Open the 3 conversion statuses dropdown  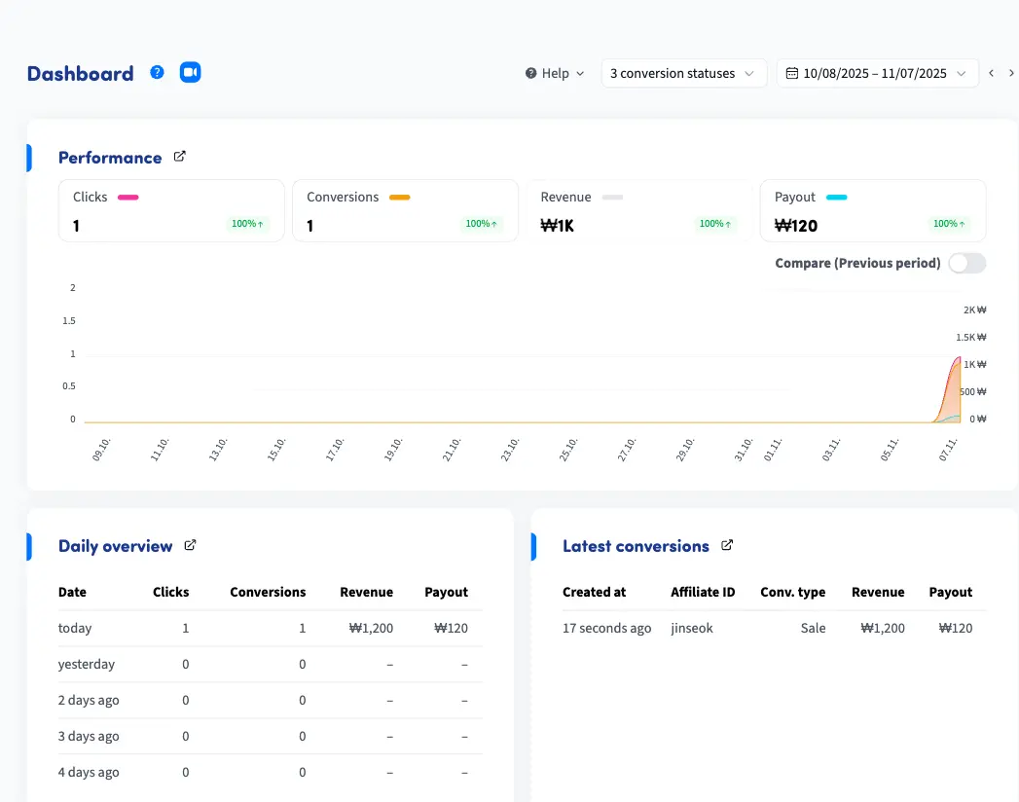(x=683, y=73)
